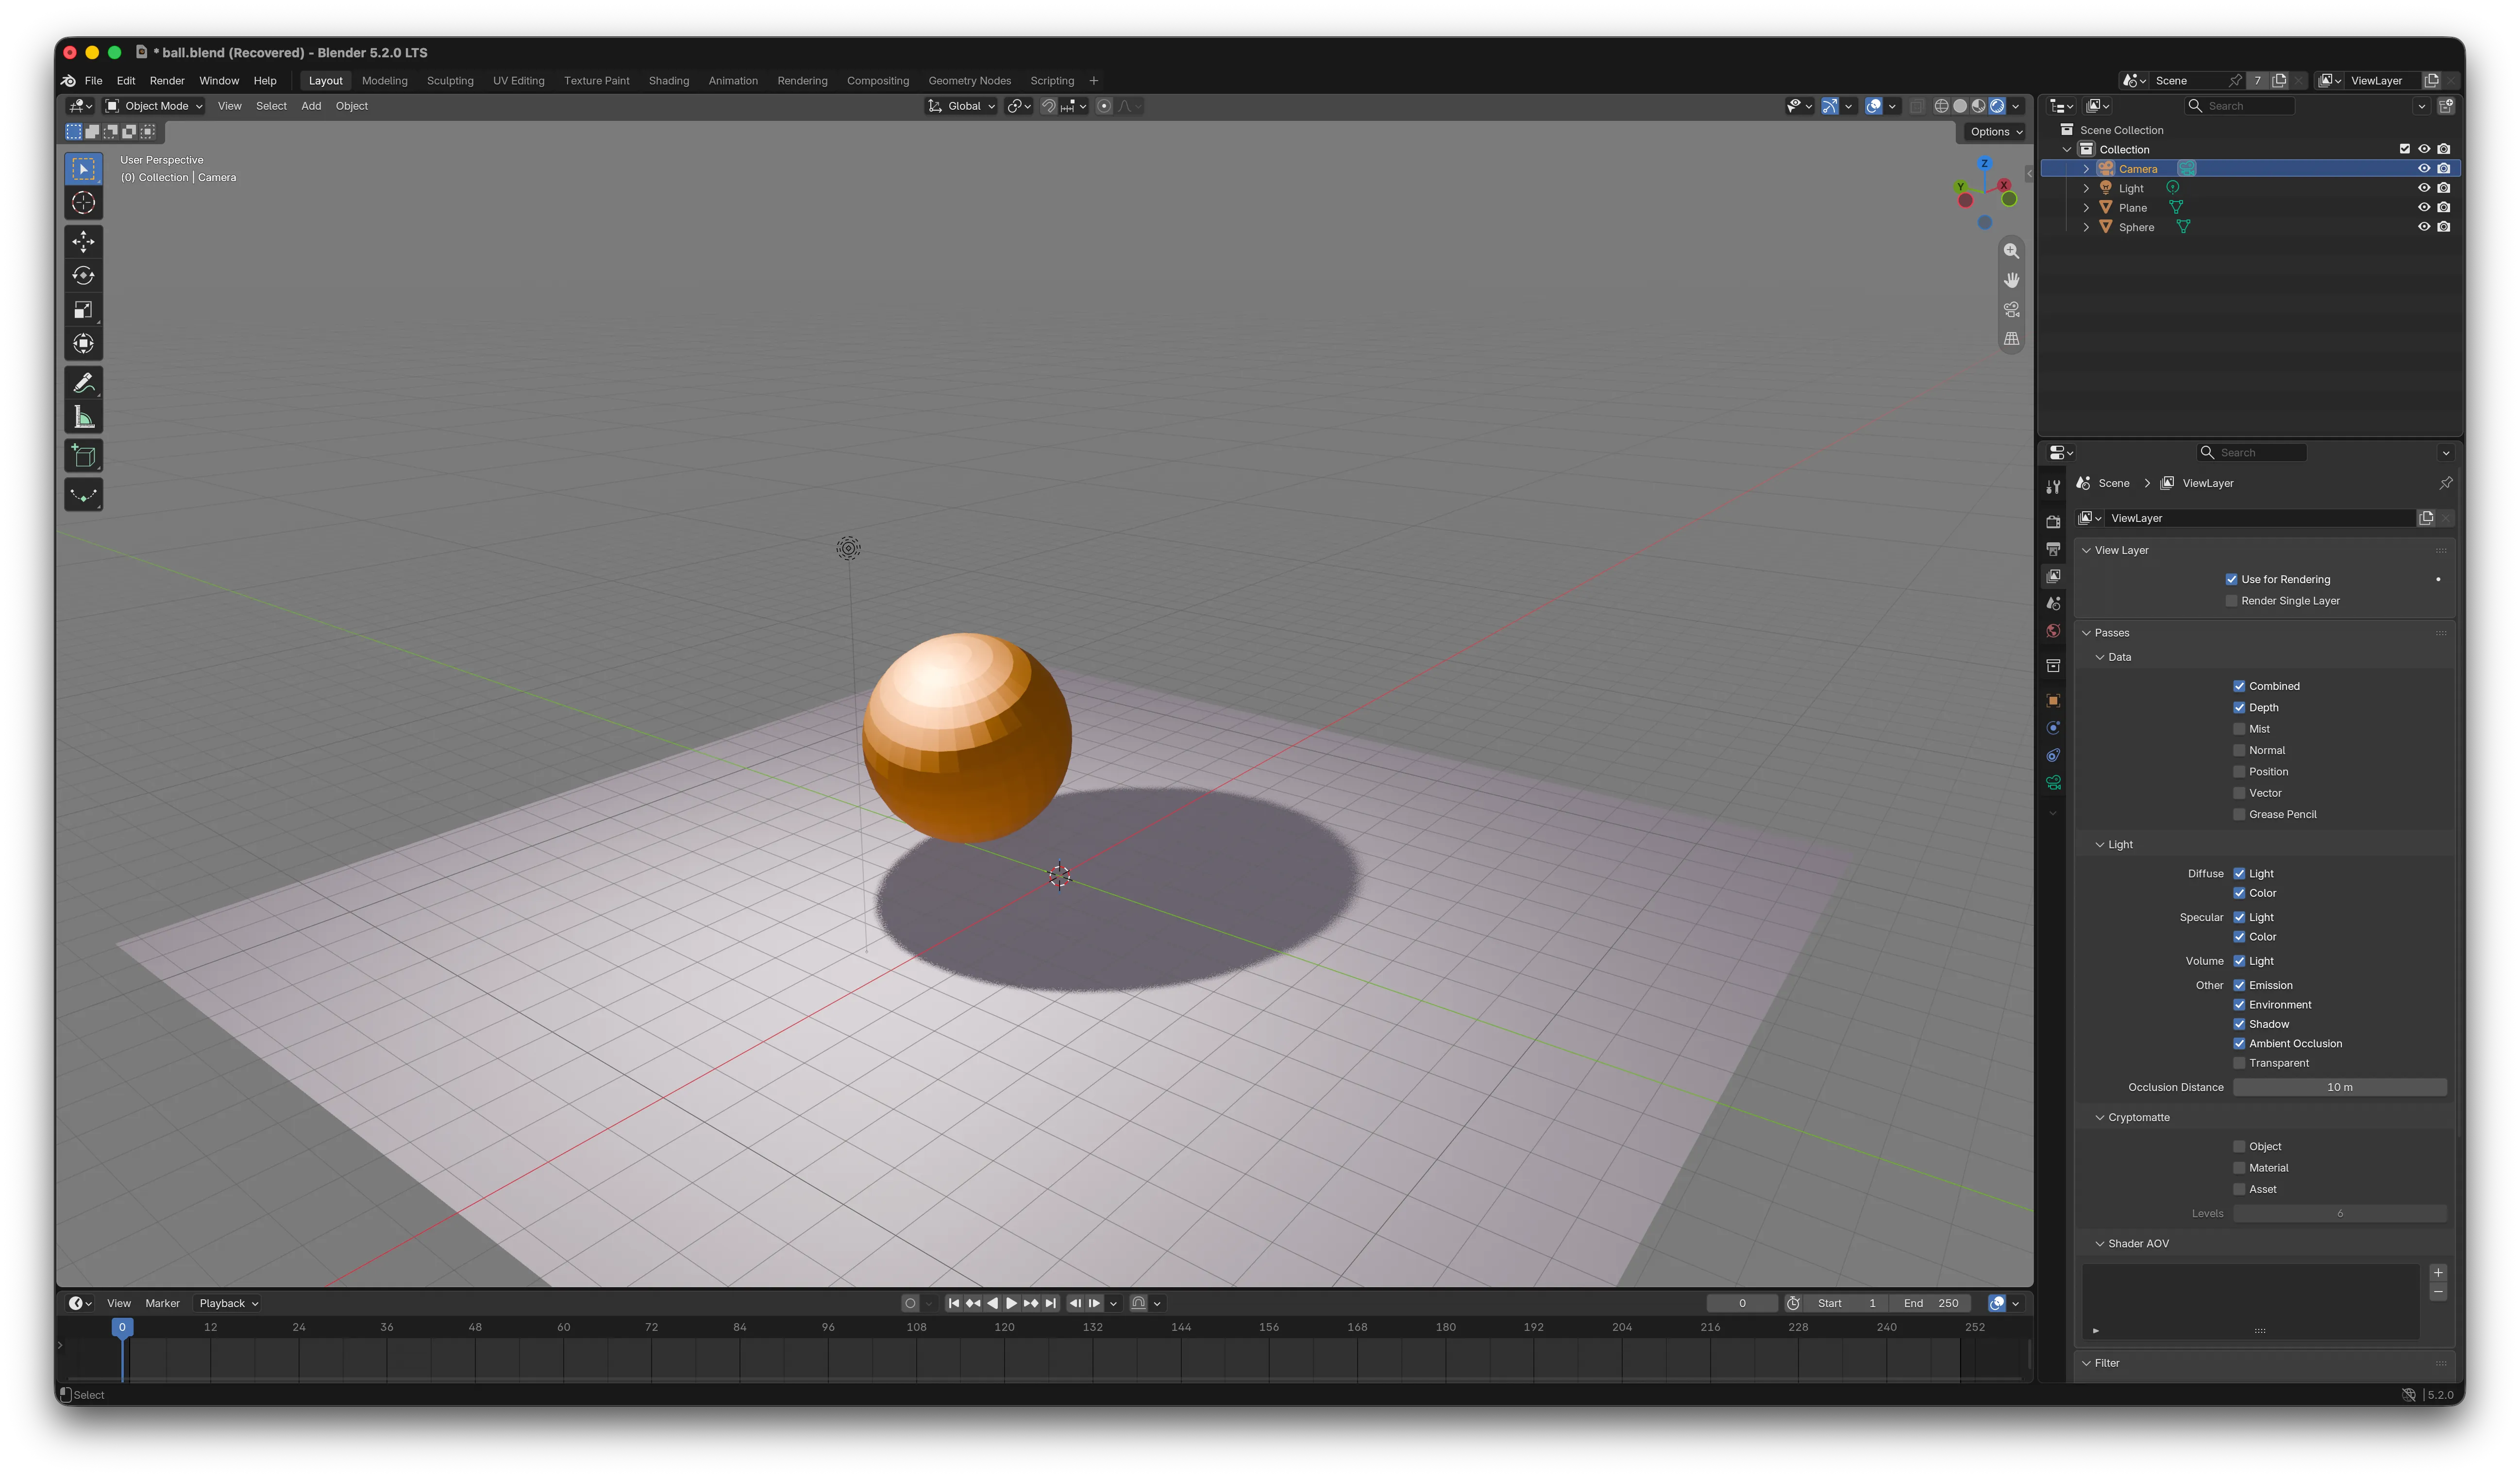Disable Camera in renders via outliner
The width and height of the screenshot is (2520, 1478).
[x=2444, y=169]
